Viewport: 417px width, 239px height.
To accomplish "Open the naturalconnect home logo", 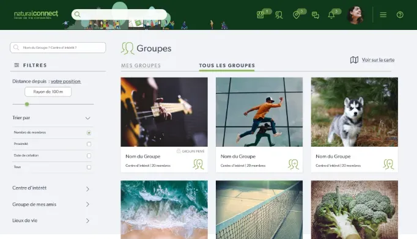I will coord(36,15).
